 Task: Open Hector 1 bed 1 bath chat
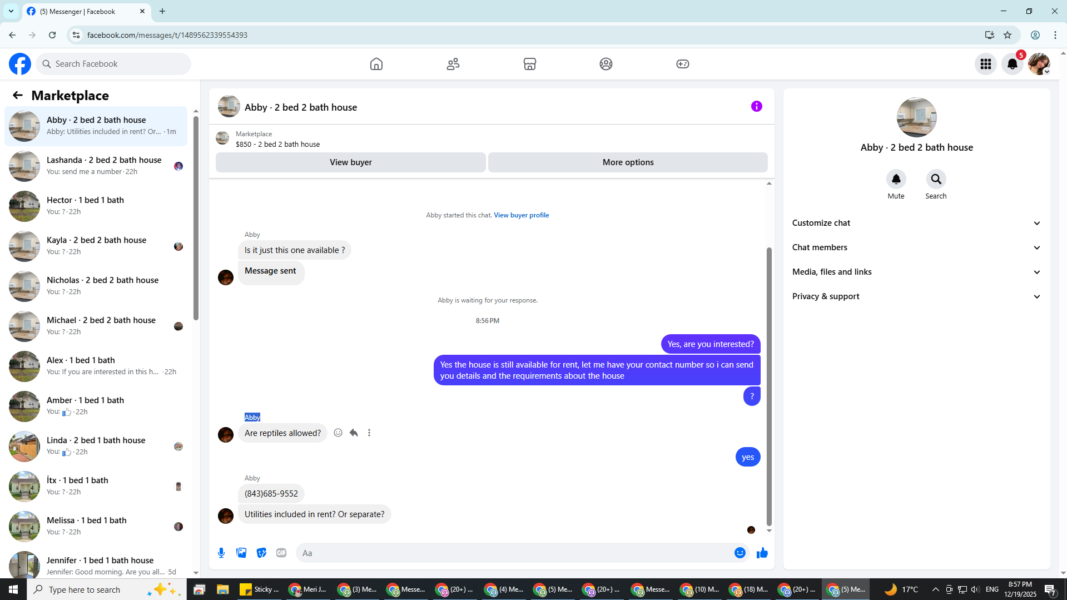click(x=96, y=206)
